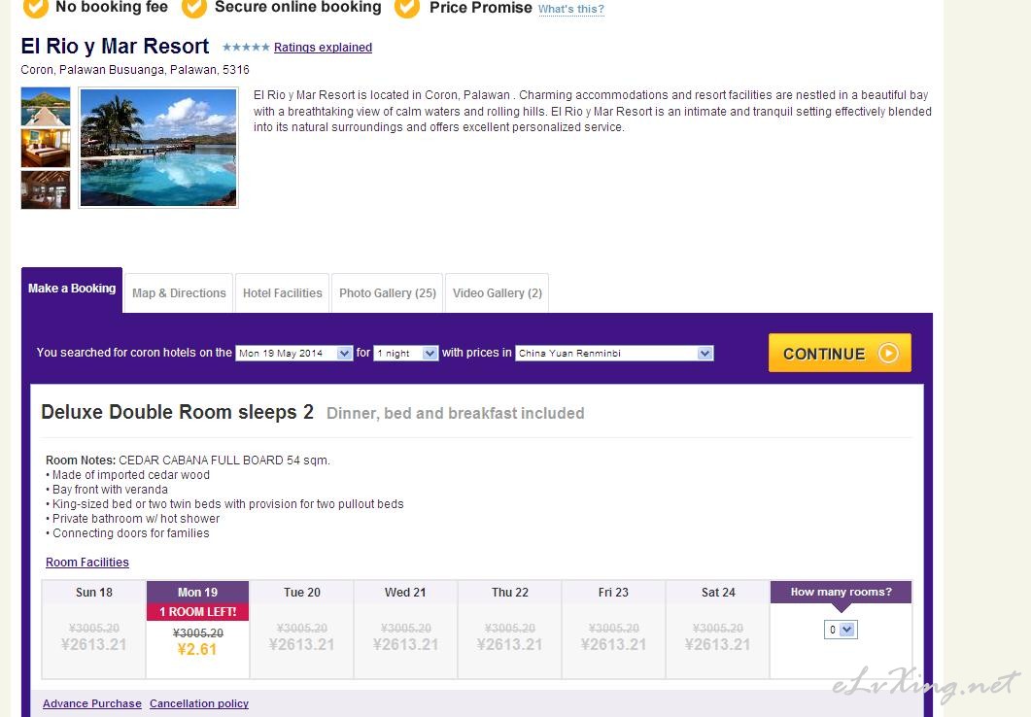Open the currency dropdown showing China Yuan Renminbi
The image size is (1031, 717).
click(x=614, y=353)
